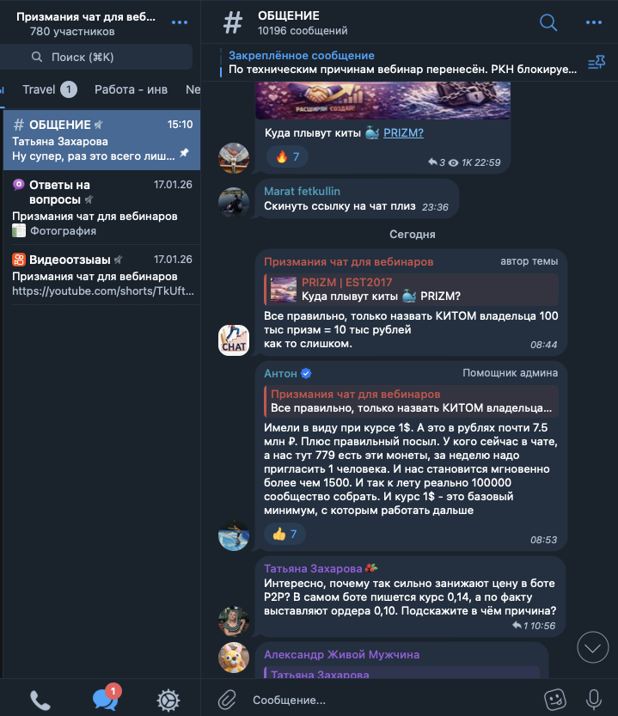Open the Видеоотзыаы topic

pos(101,275)
